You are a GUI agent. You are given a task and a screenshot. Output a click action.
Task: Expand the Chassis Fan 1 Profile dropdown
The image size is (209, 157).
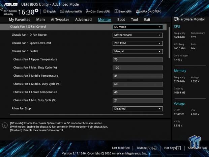(x=138, y=51)
